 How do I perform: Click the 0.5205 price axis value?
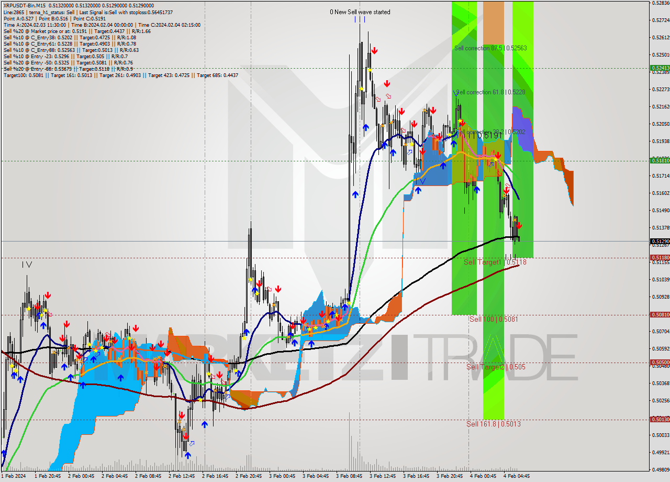661,124
